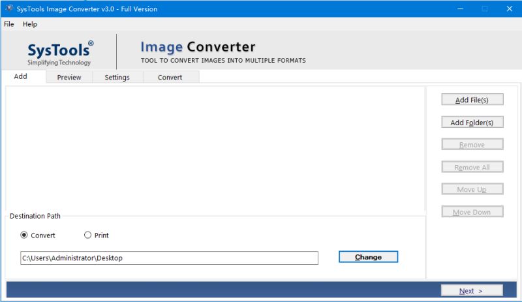The height and width of the screenshot is (302, 522).
Task: Switch to the Preview tab
Action: pyautogui.click(x=69, y=77)
